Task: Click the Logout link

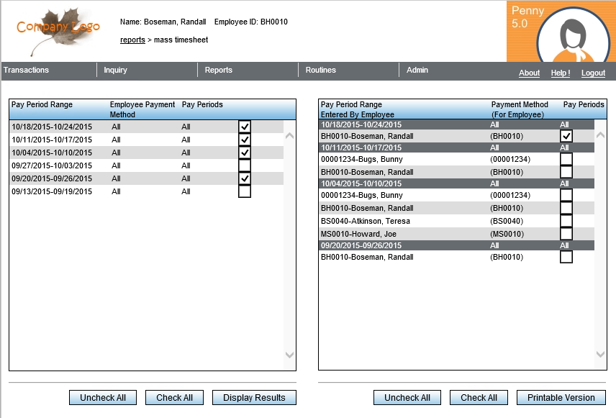Action: pyautogui.click(x=593, y=73)
